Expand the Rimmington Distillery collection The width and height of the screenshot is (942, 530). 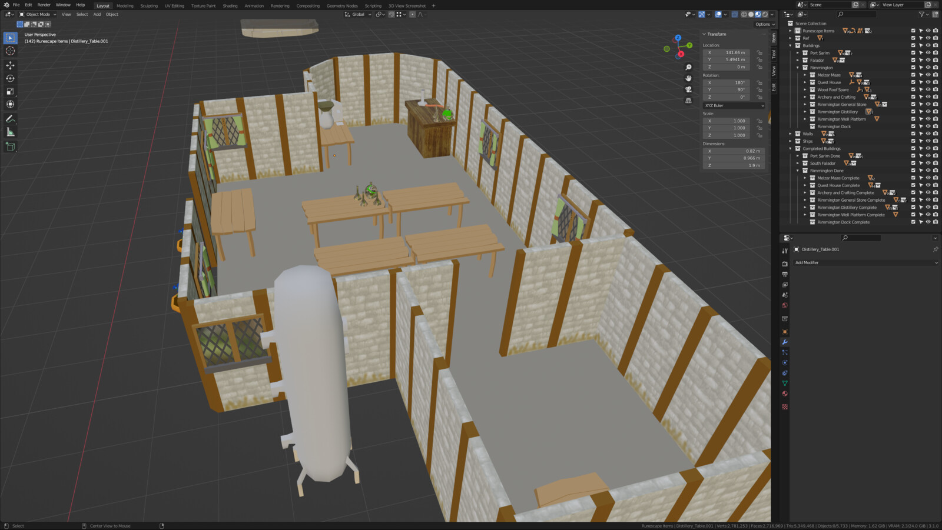pos(805,112)
